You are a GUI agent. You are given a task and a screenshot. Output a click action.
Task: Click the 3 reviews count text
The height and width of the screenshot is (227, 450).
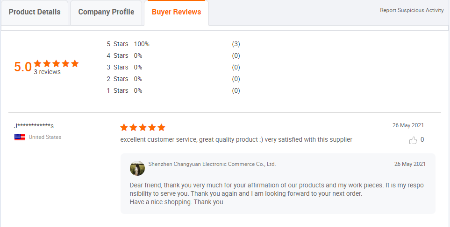click(47, 72)
